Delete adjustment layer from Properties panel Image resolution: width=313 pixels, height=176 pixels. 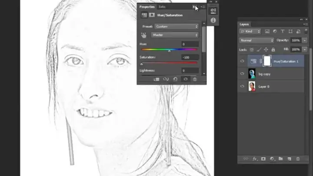[x=195, y=79]
